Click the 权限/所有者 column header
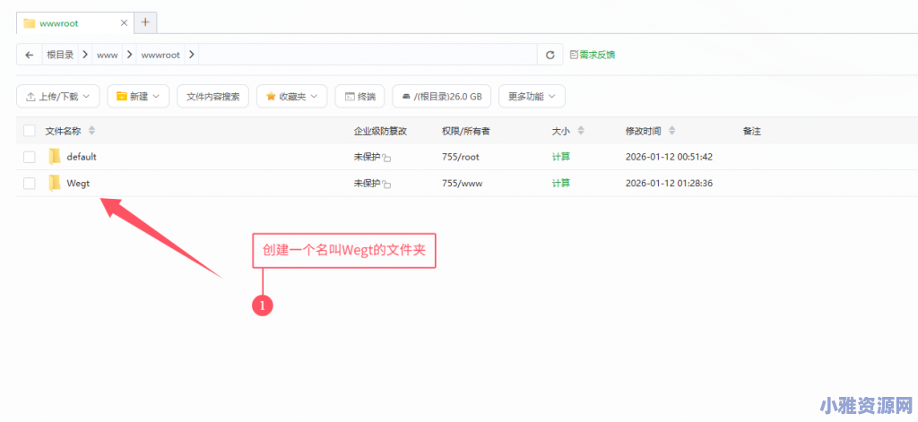The image size is (918, 422). coord(466,131)
